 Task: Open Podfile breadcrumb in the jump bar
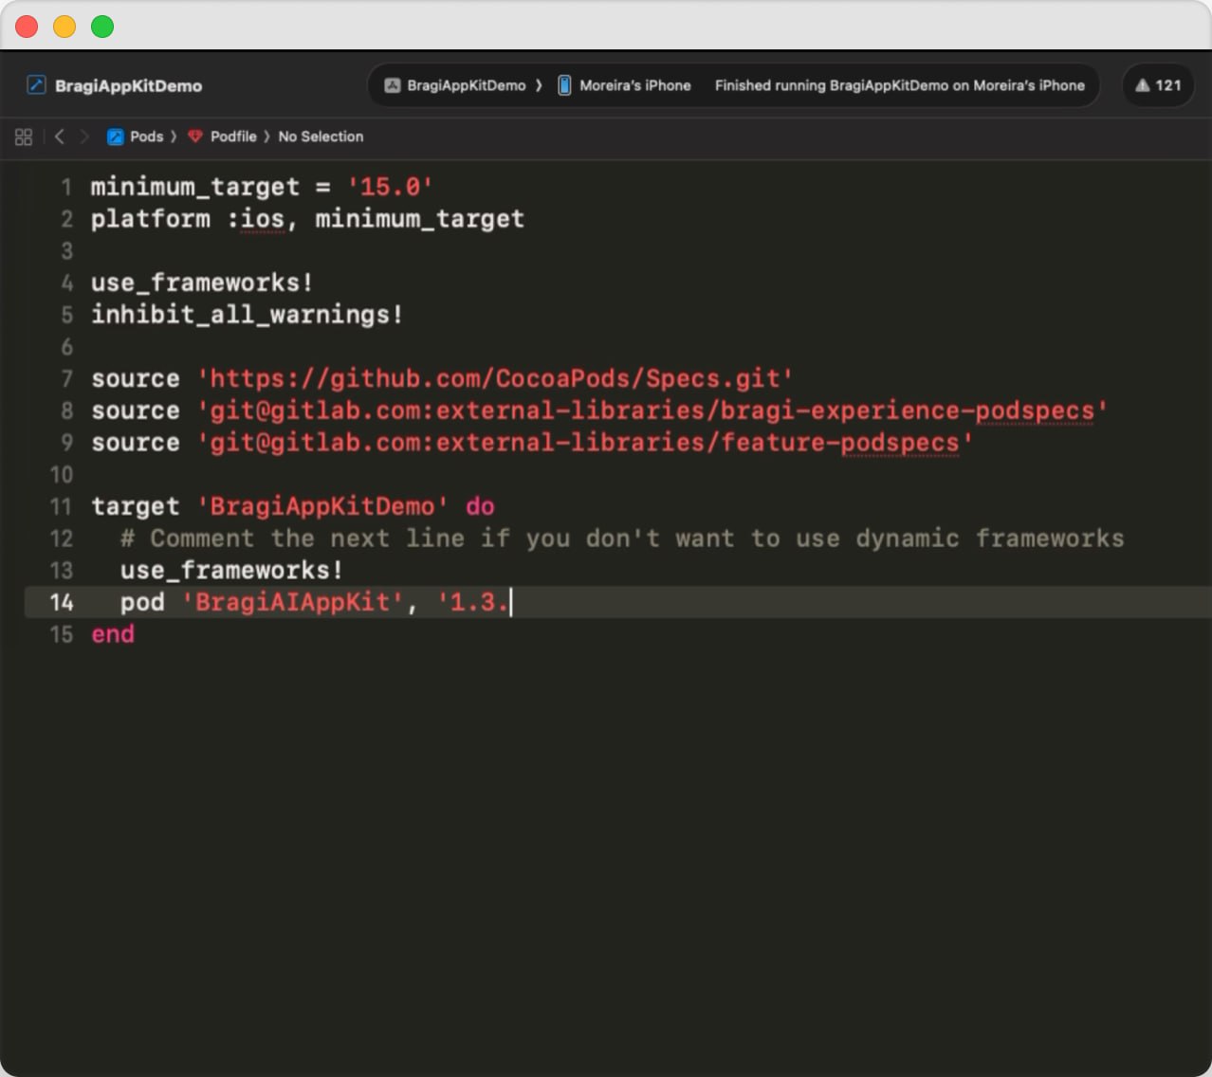[233, 137]
